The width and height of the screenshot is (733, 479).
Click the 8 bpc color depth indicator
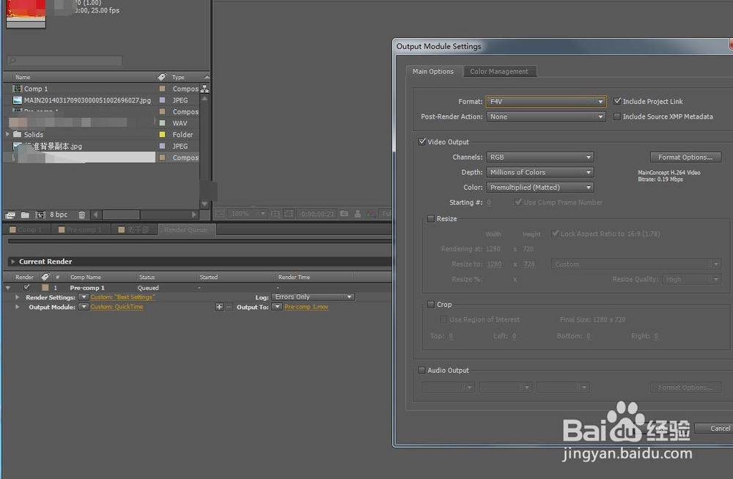[59, 215]
